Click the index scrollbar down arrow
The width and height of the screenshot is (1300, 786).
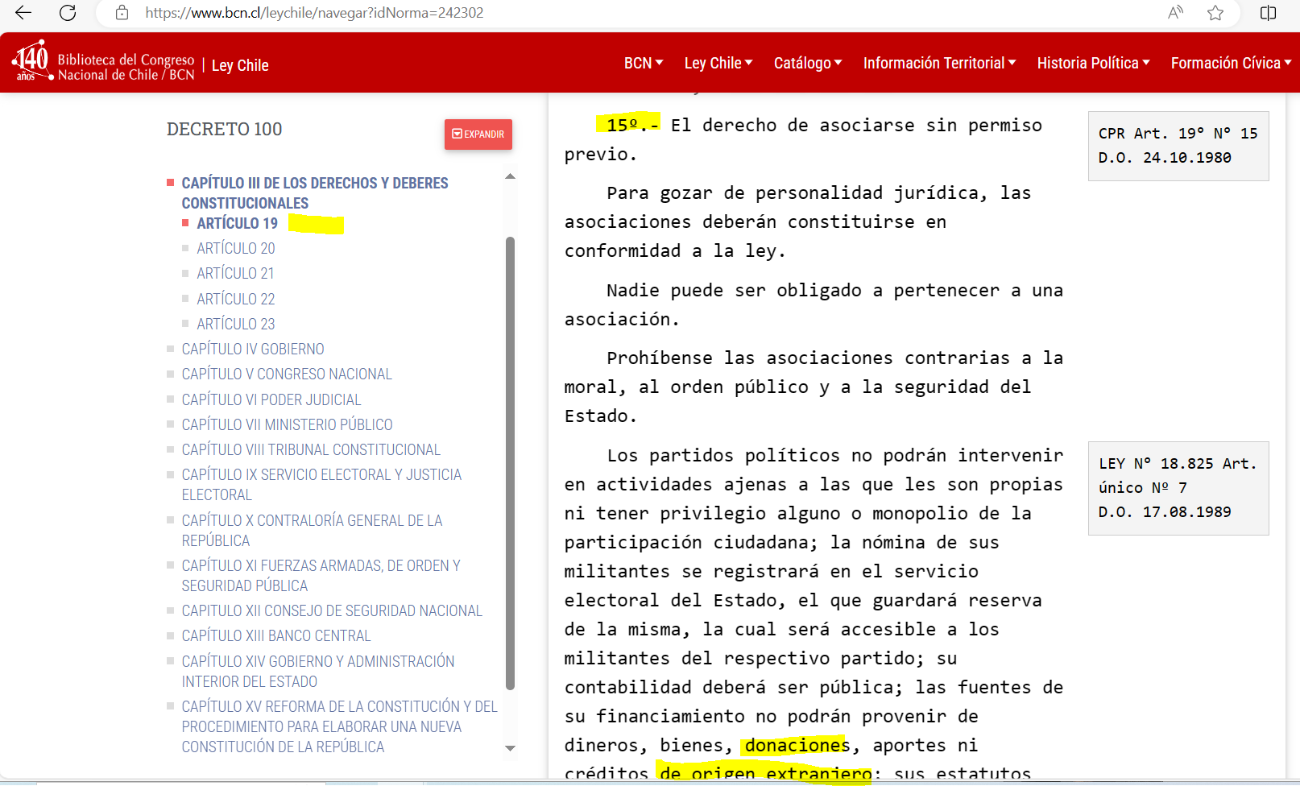tap(510, 748)
